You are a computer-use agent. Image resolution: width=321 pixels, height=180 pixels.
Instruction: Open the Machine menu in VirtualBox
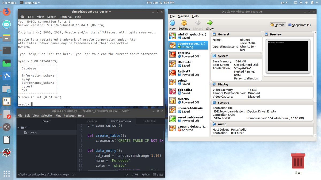pos(183,16)
